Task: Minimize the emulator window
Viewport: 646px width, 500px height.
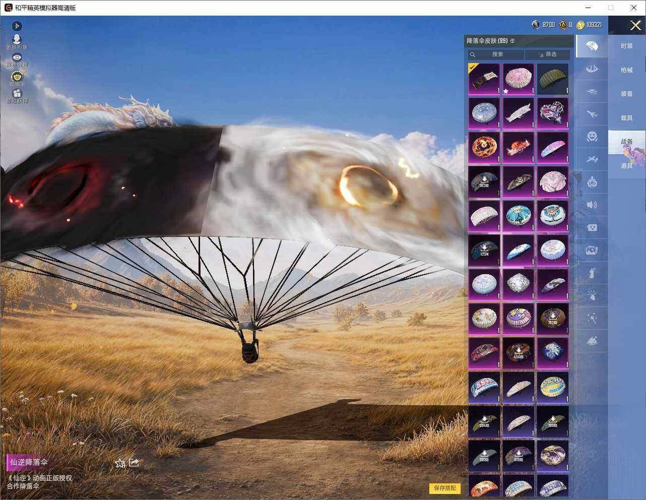Action: point(589,8)
